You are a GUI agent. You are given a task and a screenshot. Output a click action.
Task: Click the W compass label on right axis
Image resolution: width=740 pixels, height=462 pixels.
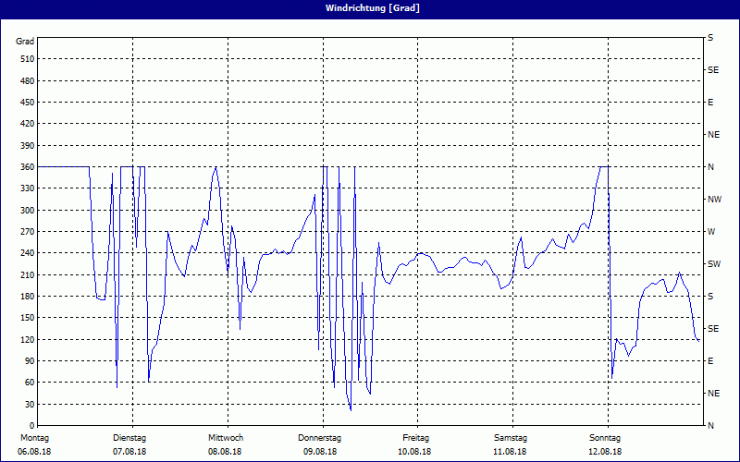(x=711, y=232)
